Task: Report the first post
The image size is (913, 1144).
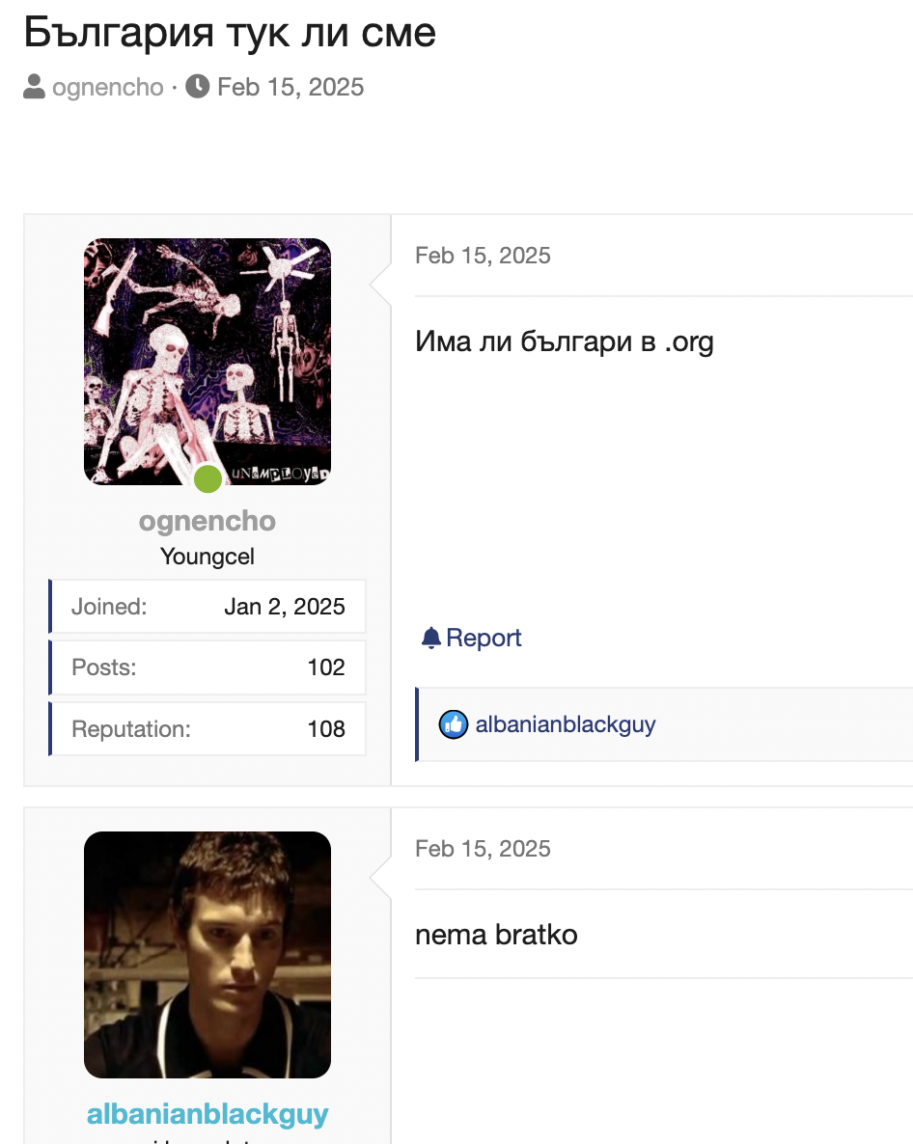Action: (x=483, y=638)
